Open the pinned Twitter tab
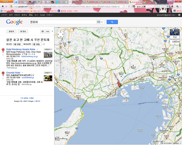This screenshot has height=145, width=182. pos(16,2)
